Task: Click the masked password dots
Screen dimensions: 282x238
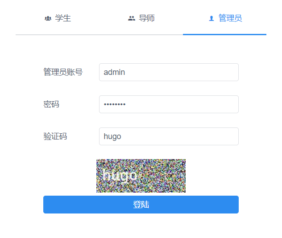Action: pos(115,105)
